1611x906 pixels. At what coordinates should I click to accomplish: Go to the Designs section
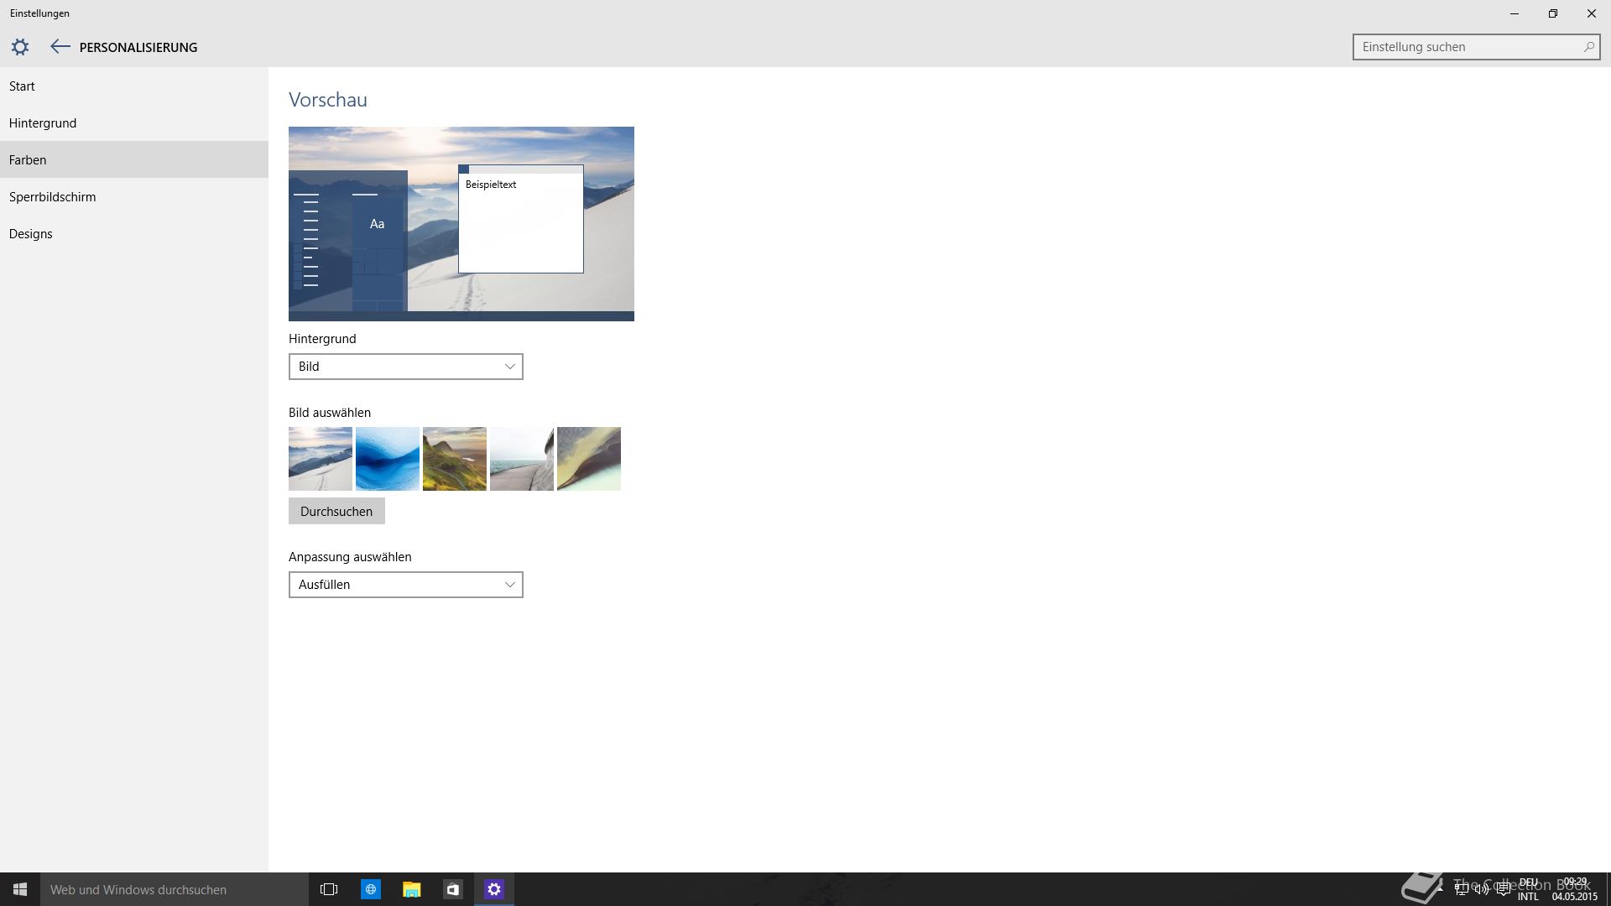point(134,234)
